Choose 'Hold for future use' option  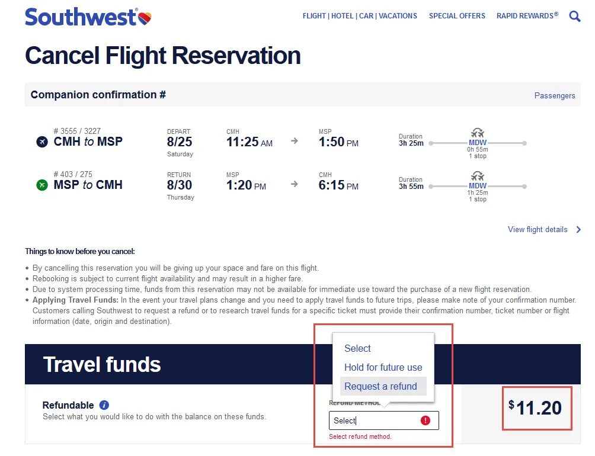pos(383,367)
